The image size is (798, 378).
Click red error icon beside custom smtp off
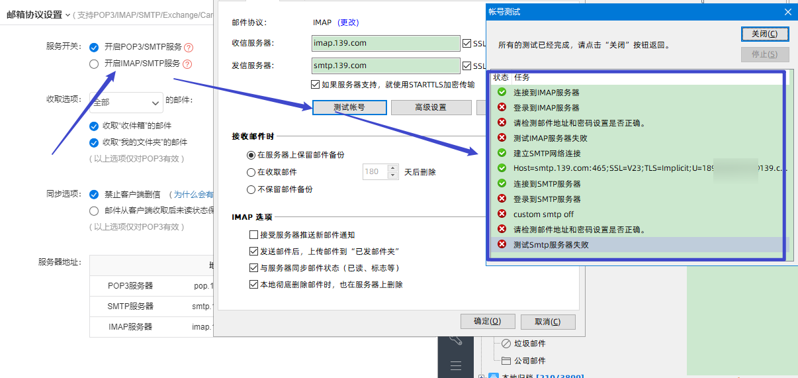[502, 214]
